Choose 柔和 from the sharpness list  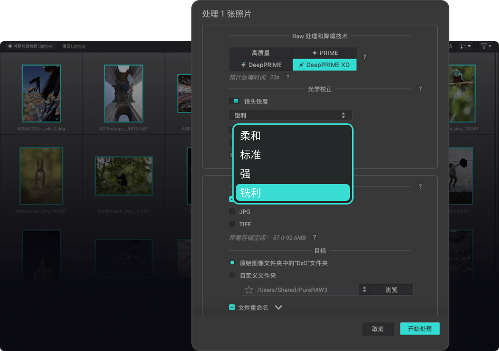click(x=292, y=136)
